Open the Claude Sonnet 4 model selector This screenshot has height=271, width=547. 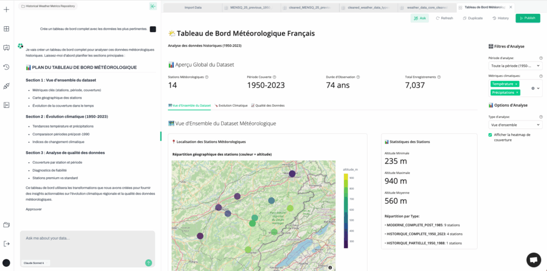[x=36, y=263]
